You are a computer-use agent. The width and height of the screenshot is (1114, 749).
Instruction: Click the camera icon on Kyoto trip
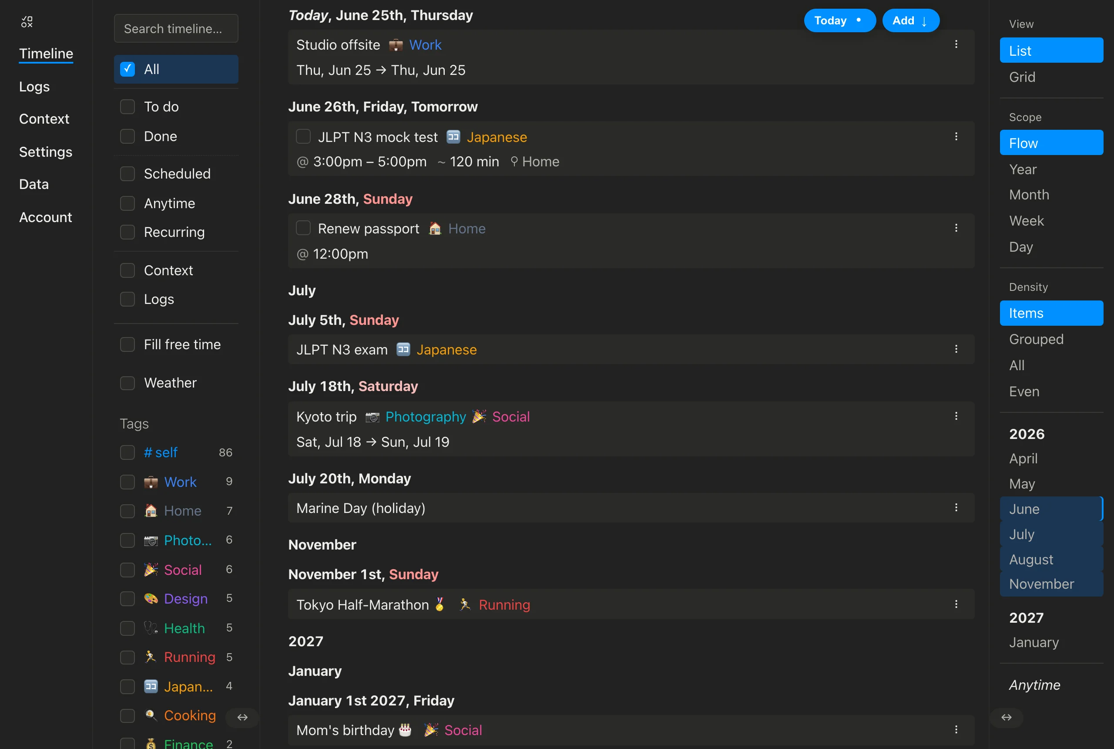pos(372,417)
